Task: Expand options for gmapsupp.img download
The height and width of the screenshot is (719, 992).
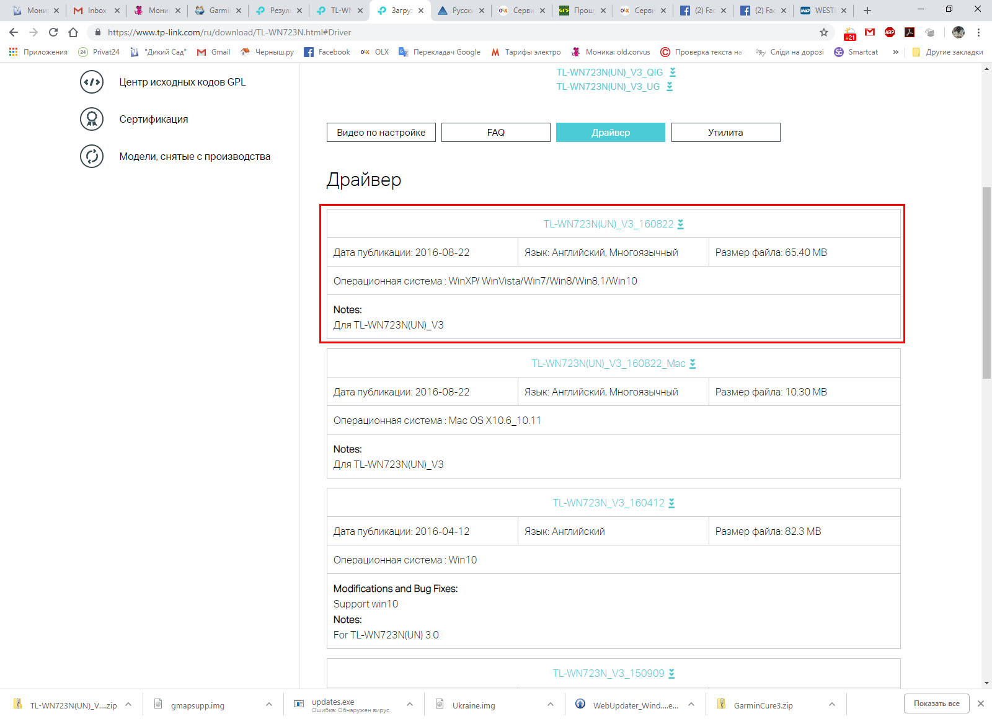Action: pos(269,704)
